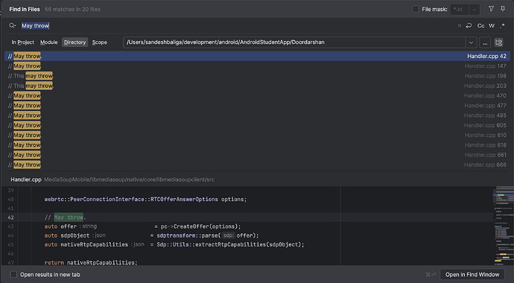
Task: Select result Handler.cpp 661
Action: (257, 155)
